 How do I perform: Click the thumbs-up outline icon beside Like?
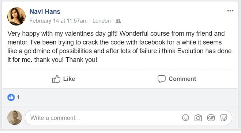coord(56,79)
